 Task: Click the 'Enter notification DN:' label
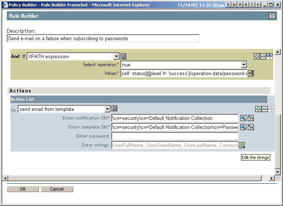86,118
